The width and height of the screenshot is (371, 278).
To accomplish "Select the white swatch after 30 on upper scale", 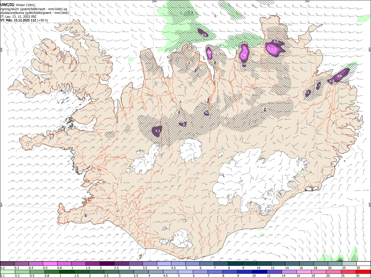I will (x=363, y=264).
